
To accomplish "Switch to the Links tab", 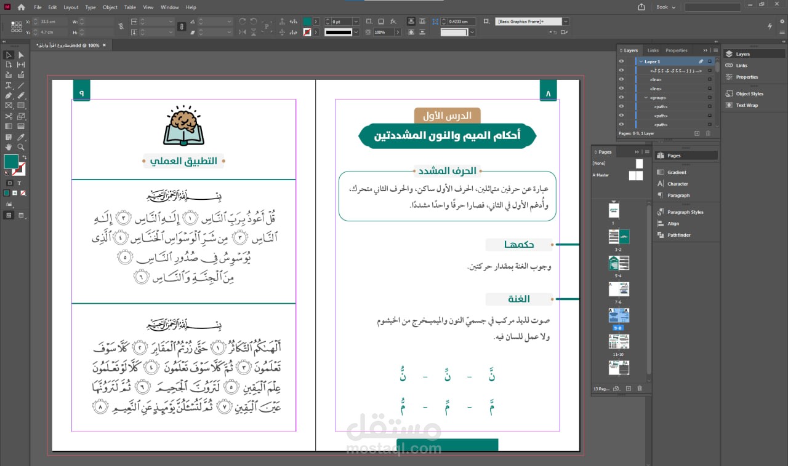I will [653, 50].
